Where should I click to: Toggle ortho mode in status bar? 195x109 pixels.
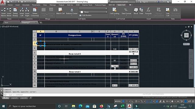tap(133, 101)
